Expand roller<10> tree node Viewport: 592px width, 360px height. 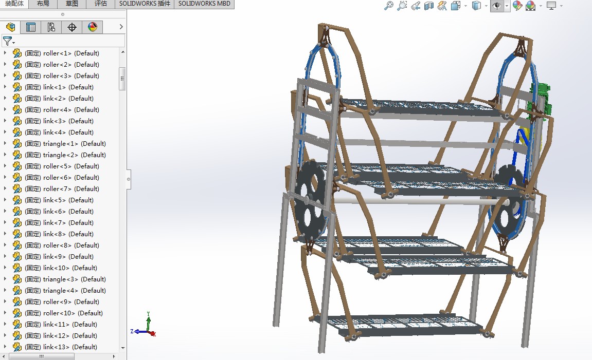[x=5, y=313]
